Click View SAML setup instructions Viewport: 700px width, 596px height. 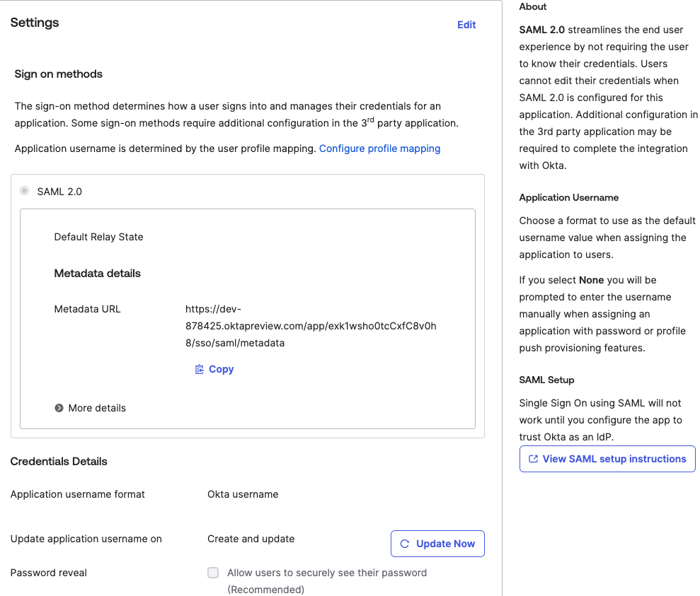(607, 459)
